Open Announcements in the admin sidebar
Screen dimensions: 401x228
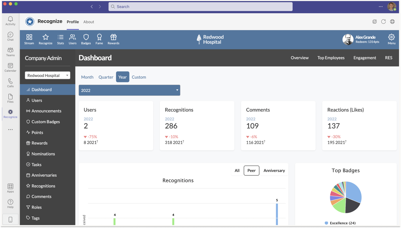(x=47, y=111)
